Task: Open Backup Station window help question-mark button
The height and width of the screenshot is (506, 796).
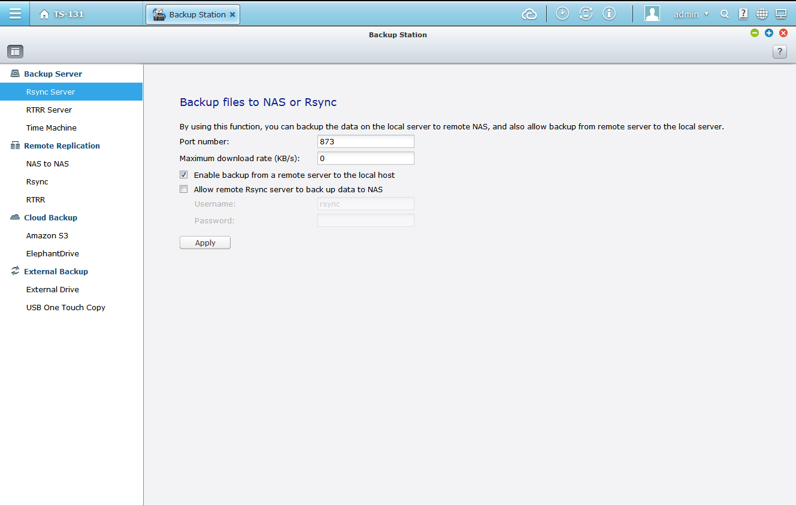Action: coord(780,51)
